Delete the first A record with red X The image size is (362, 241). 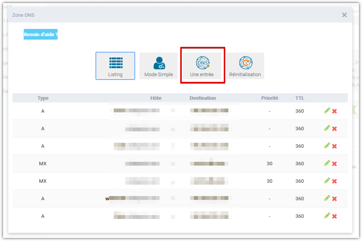[x=334, y=111]
